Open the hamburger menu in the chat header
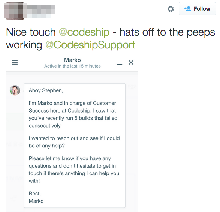 point(15,62)
